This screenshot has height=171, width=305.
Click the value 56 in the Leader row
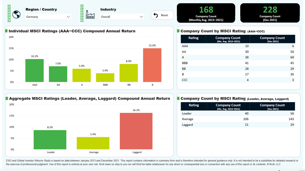[292, 114]
